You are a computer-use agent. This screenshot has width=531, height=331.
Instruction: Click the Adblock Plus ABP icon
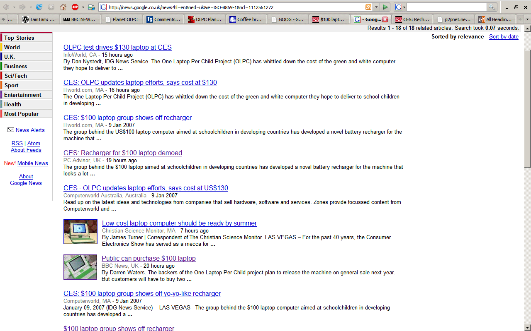(x=75, y=7)
